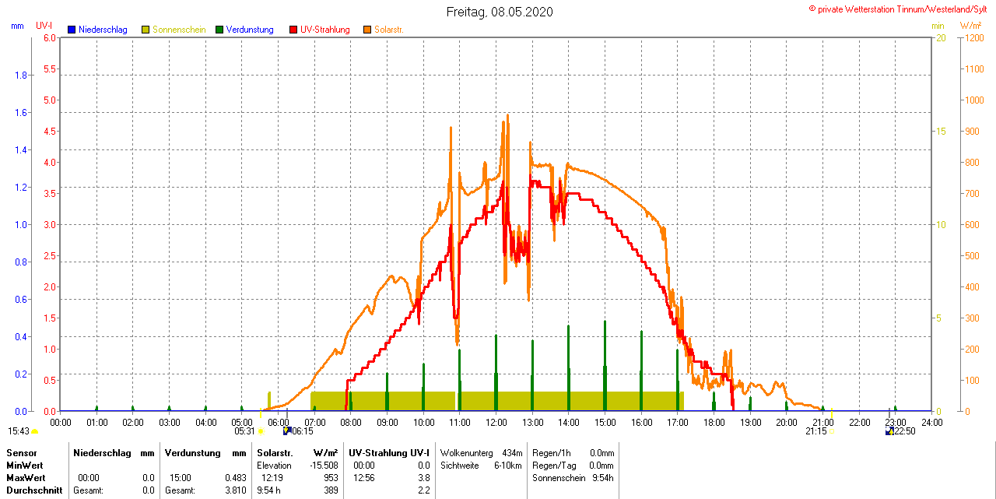Select the UV-Strahlung legend label
Viewport: 996px width, 499px height.
pyautogui.click(x=324, y=30)
